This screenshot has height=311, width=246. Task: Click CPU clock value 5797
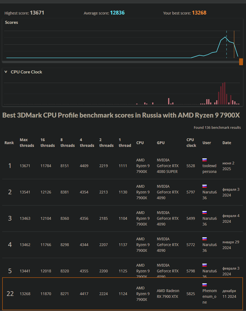point(191,192)
